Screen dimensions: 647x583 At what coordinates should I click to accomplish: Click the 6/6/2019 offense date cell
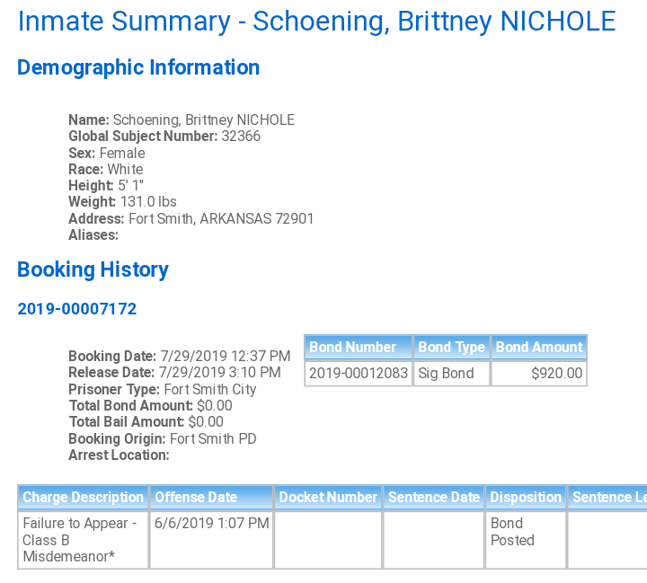tap(211, 540)
